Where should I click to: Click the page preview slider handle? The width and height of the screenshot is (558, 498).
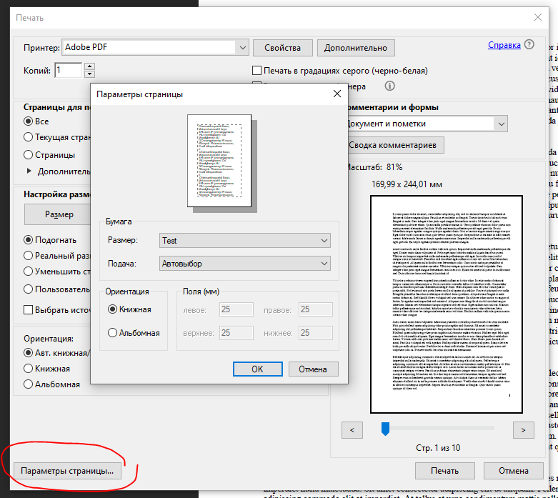[385, 429]
